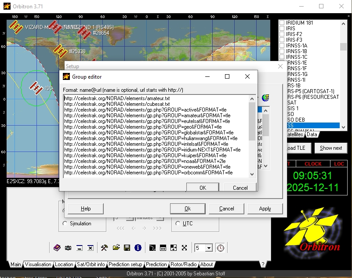Click the VIZARD satellite icon on map
The height and width of the screenshot is (278, 352).
pos(16,27)
